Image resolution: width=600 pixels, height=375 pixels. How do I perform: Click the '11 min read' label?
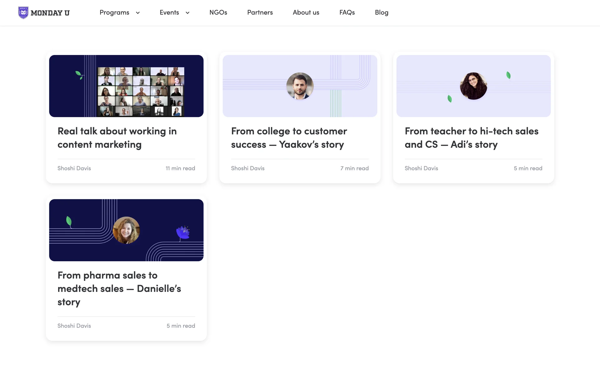[x=180, y=168]
